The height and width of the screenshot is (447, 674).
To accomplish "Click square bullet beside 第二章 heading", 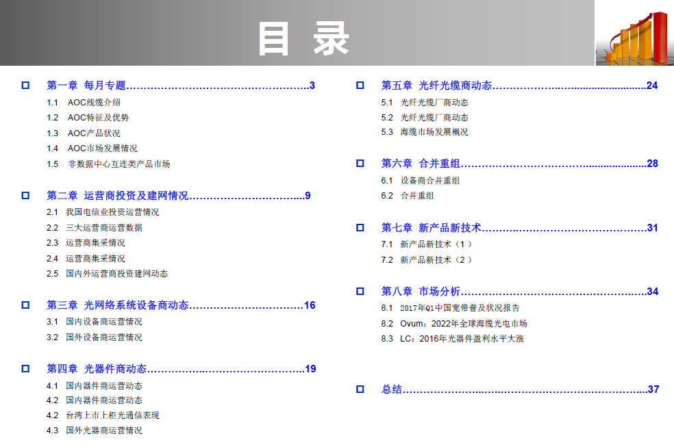I will (x=25, y=196).
